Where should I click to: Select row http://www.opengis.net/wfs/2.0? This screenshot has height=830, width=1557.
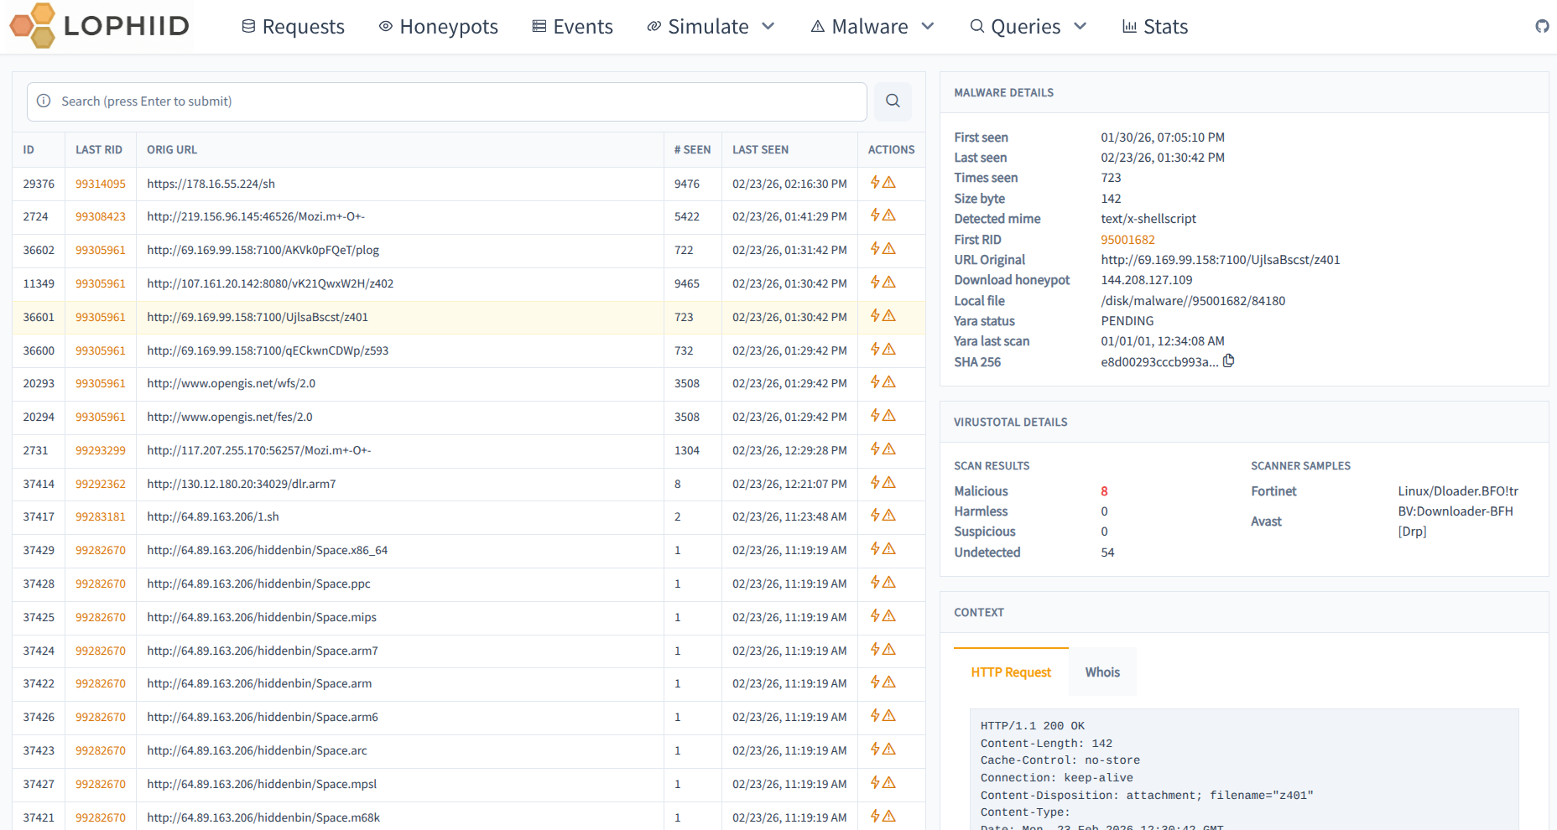coord(468,383)
